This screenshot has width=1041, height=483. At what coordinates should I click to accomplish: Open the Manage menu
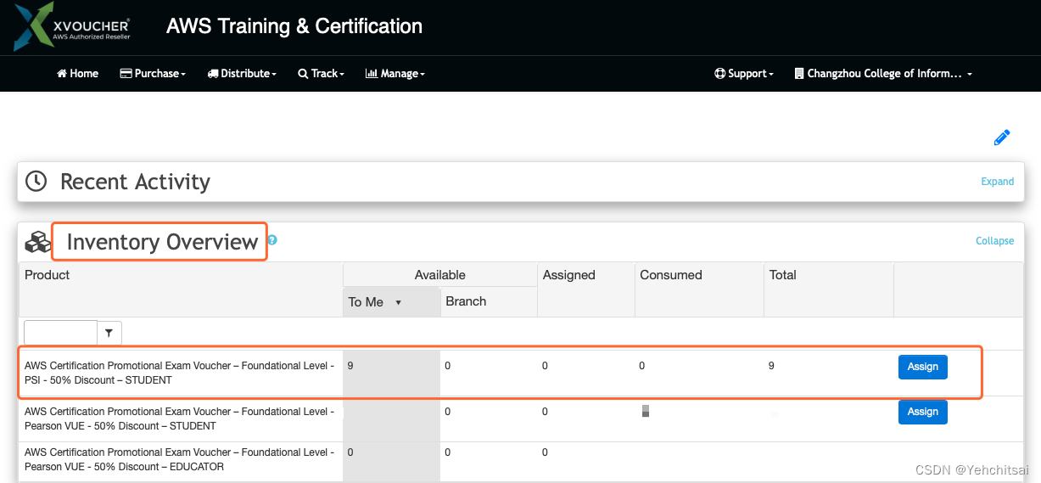395,74
